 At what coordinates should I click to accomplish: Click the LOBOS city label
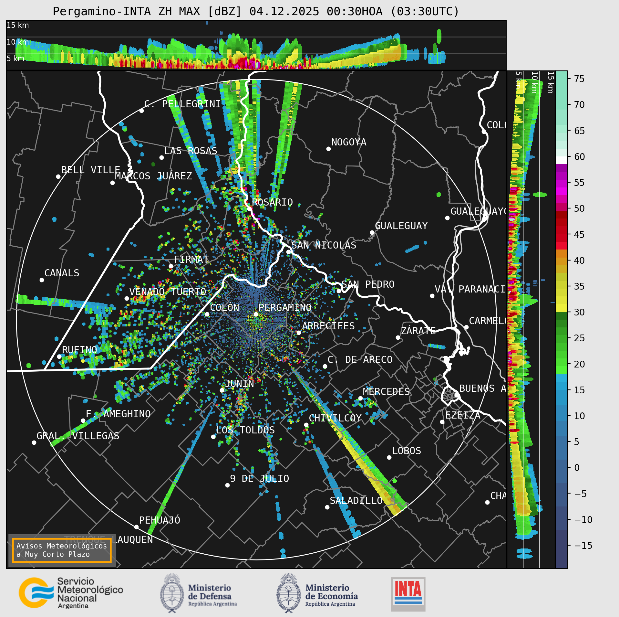[x=407, y=451]
